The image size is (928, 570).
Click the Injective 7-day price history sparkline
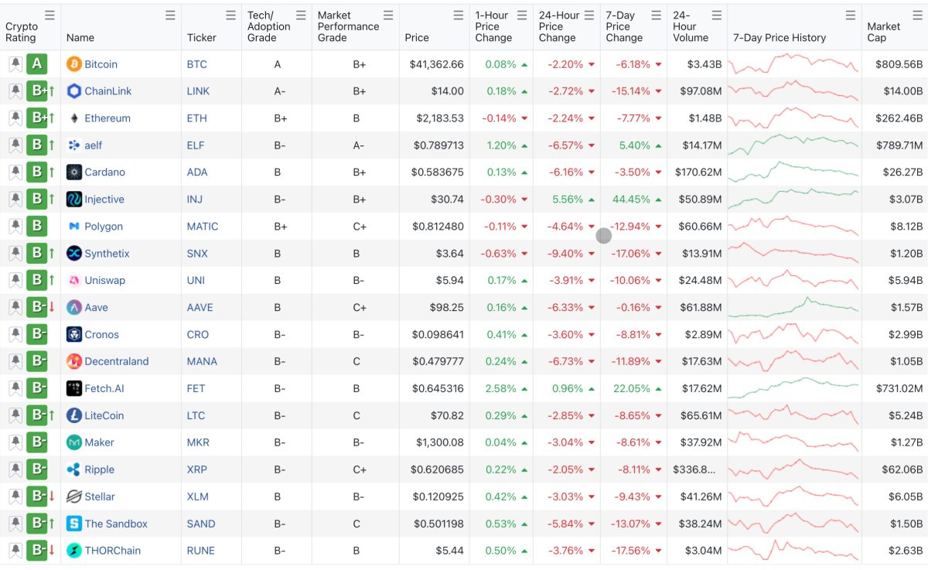coord(794,200)
